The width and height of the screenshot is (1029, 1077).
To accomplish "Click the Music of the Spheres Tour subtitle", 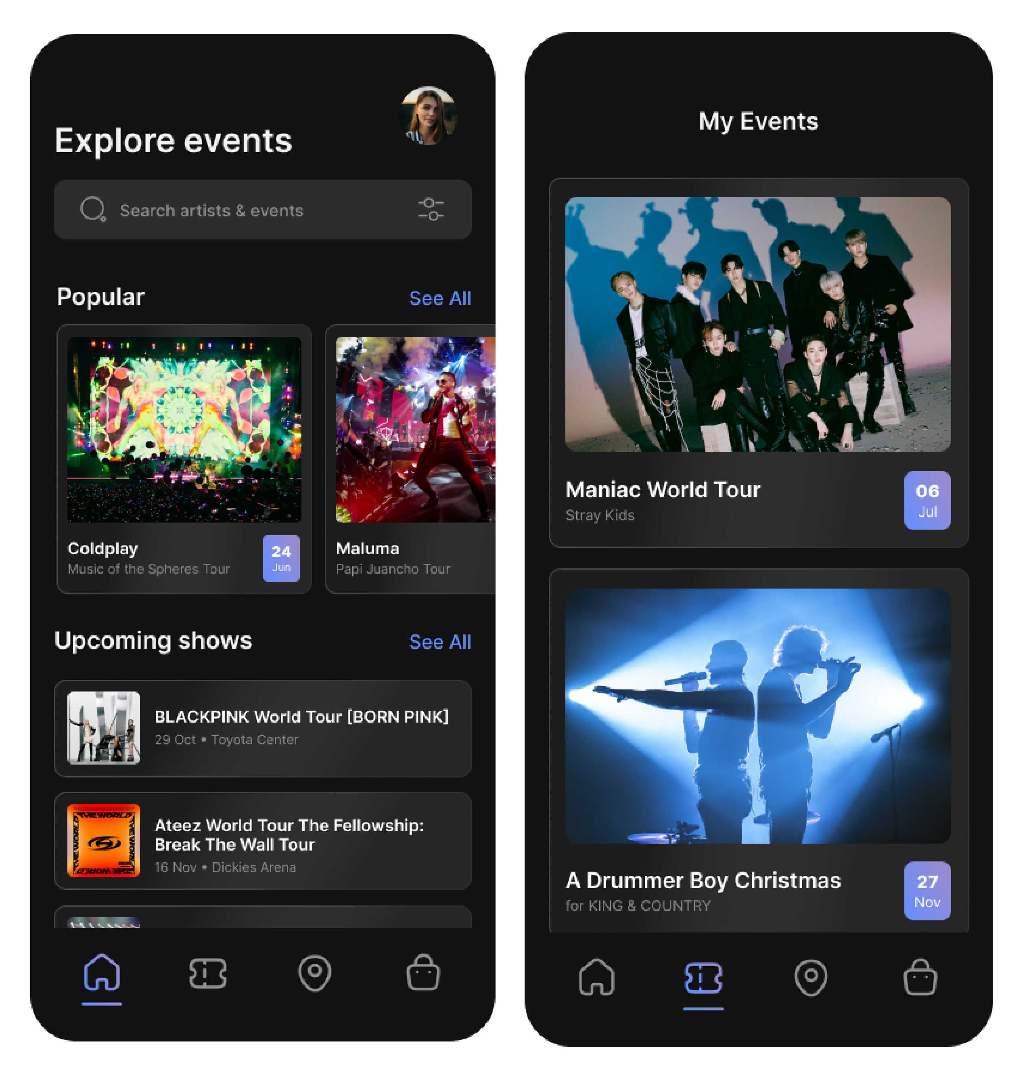I will tap(148, 569).
